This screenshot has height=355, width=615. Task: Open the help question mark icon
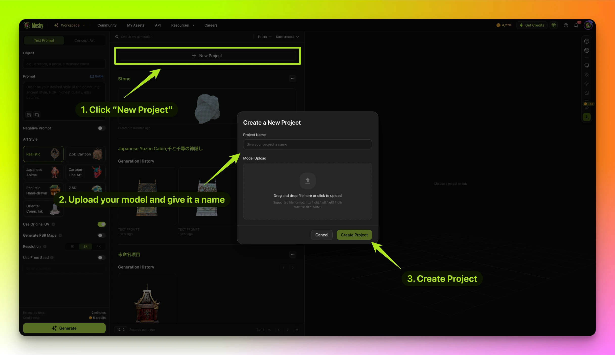566,25
